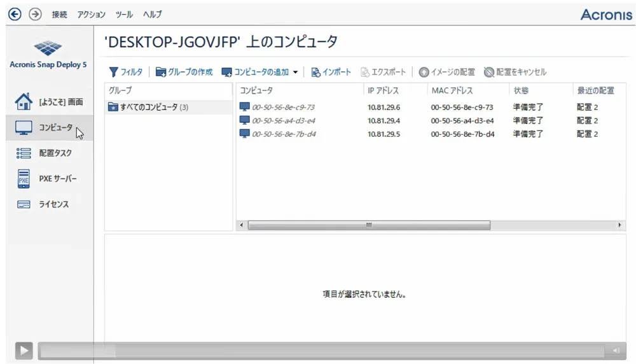
Task: Click the Acronis Snap Deploy 5 logo
Action: (48, 54)
